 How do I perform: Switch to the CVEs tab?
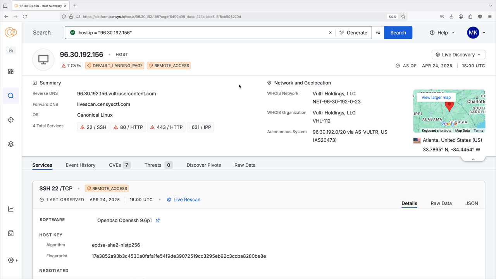coord(119,165)
